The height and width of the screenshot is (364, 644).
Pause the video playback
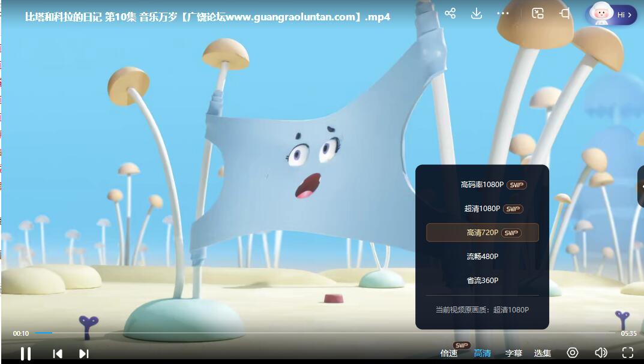tap(26, 353)
